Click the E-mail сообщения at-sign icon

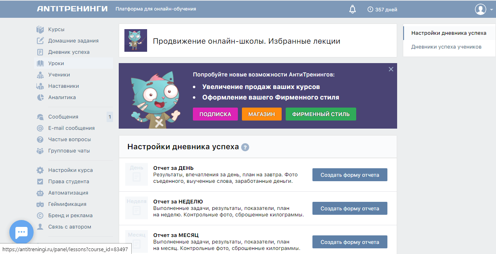[x=40, y=128]
